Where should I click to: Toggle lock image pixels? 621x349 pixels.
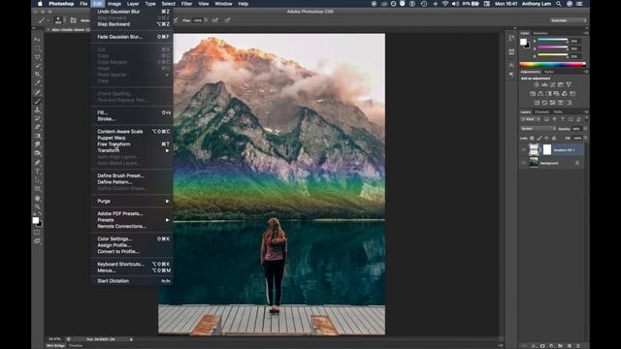(539, 138)
